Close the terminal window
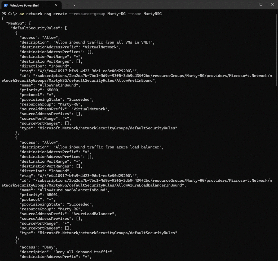Viewport: 278px width, 261px height. (x=272, y=4)
